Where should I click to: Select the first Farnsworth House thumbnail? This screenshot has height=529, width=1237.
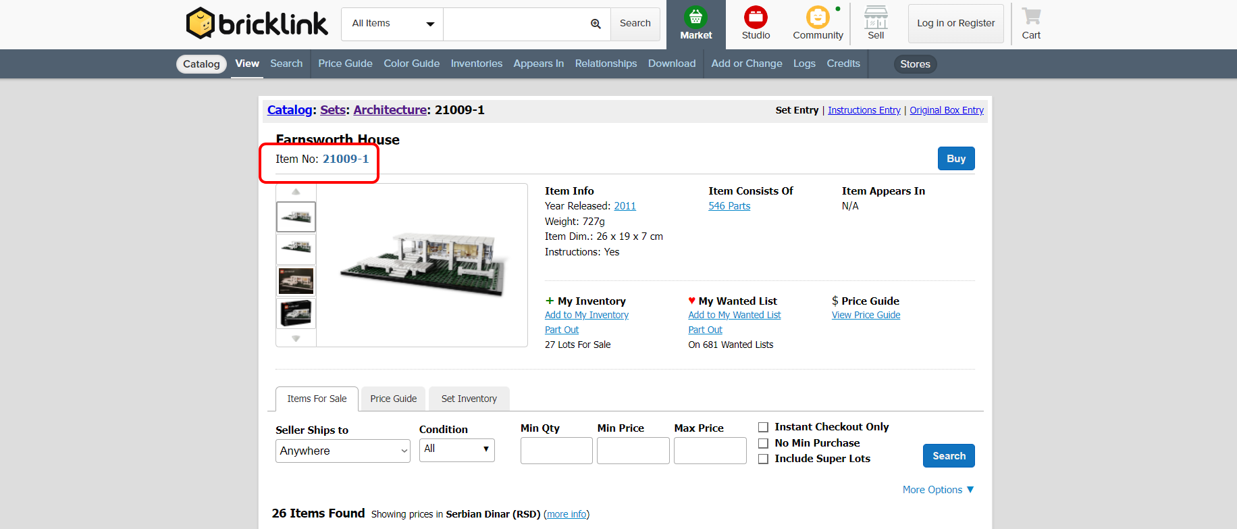296,217
